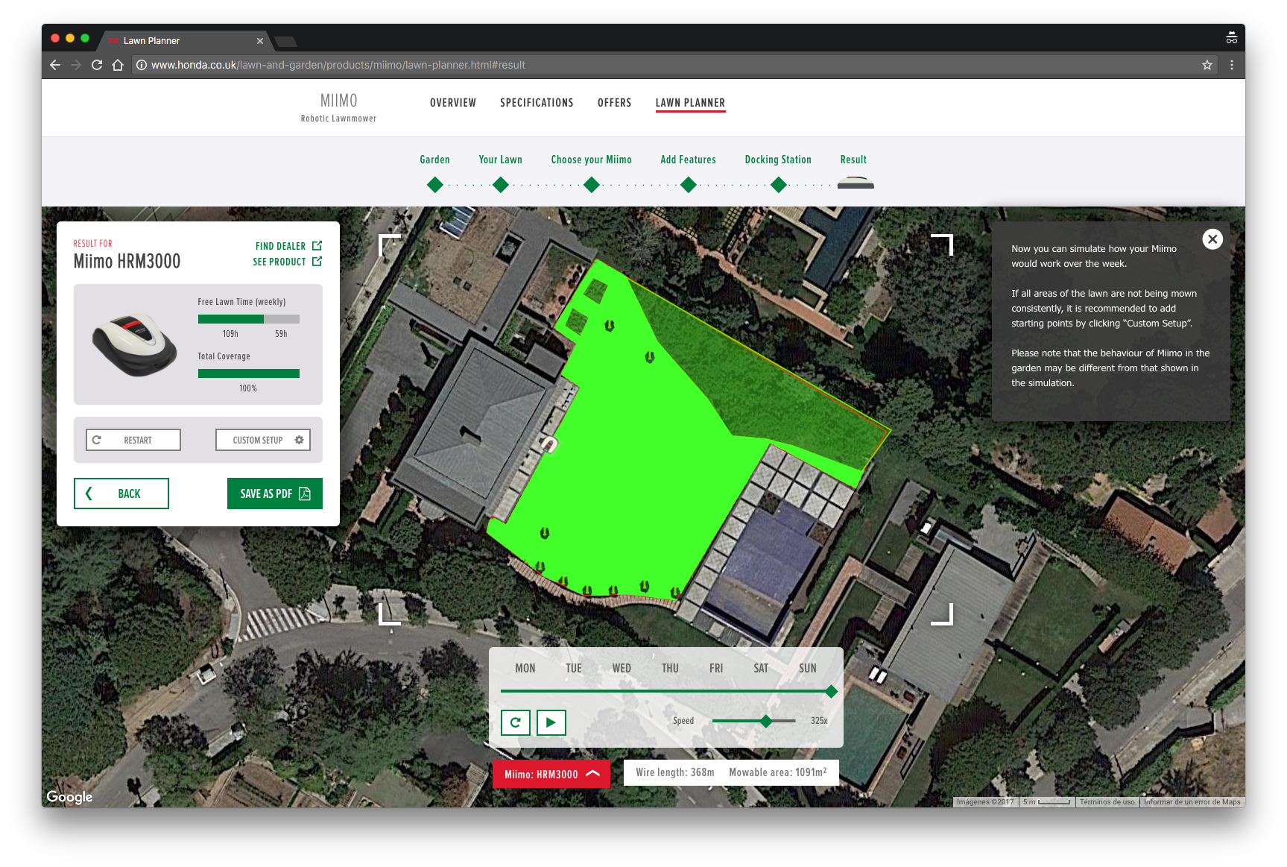Viewport: 1287px width, 867px height.
Task: Click the Wire length: 368m readout
Action: pos(675,772)
